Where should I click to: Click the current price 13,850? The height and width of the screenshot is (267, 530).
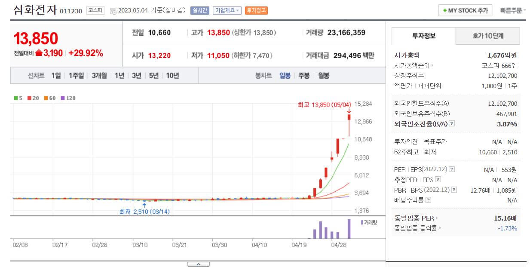click(x=36, y=39)
